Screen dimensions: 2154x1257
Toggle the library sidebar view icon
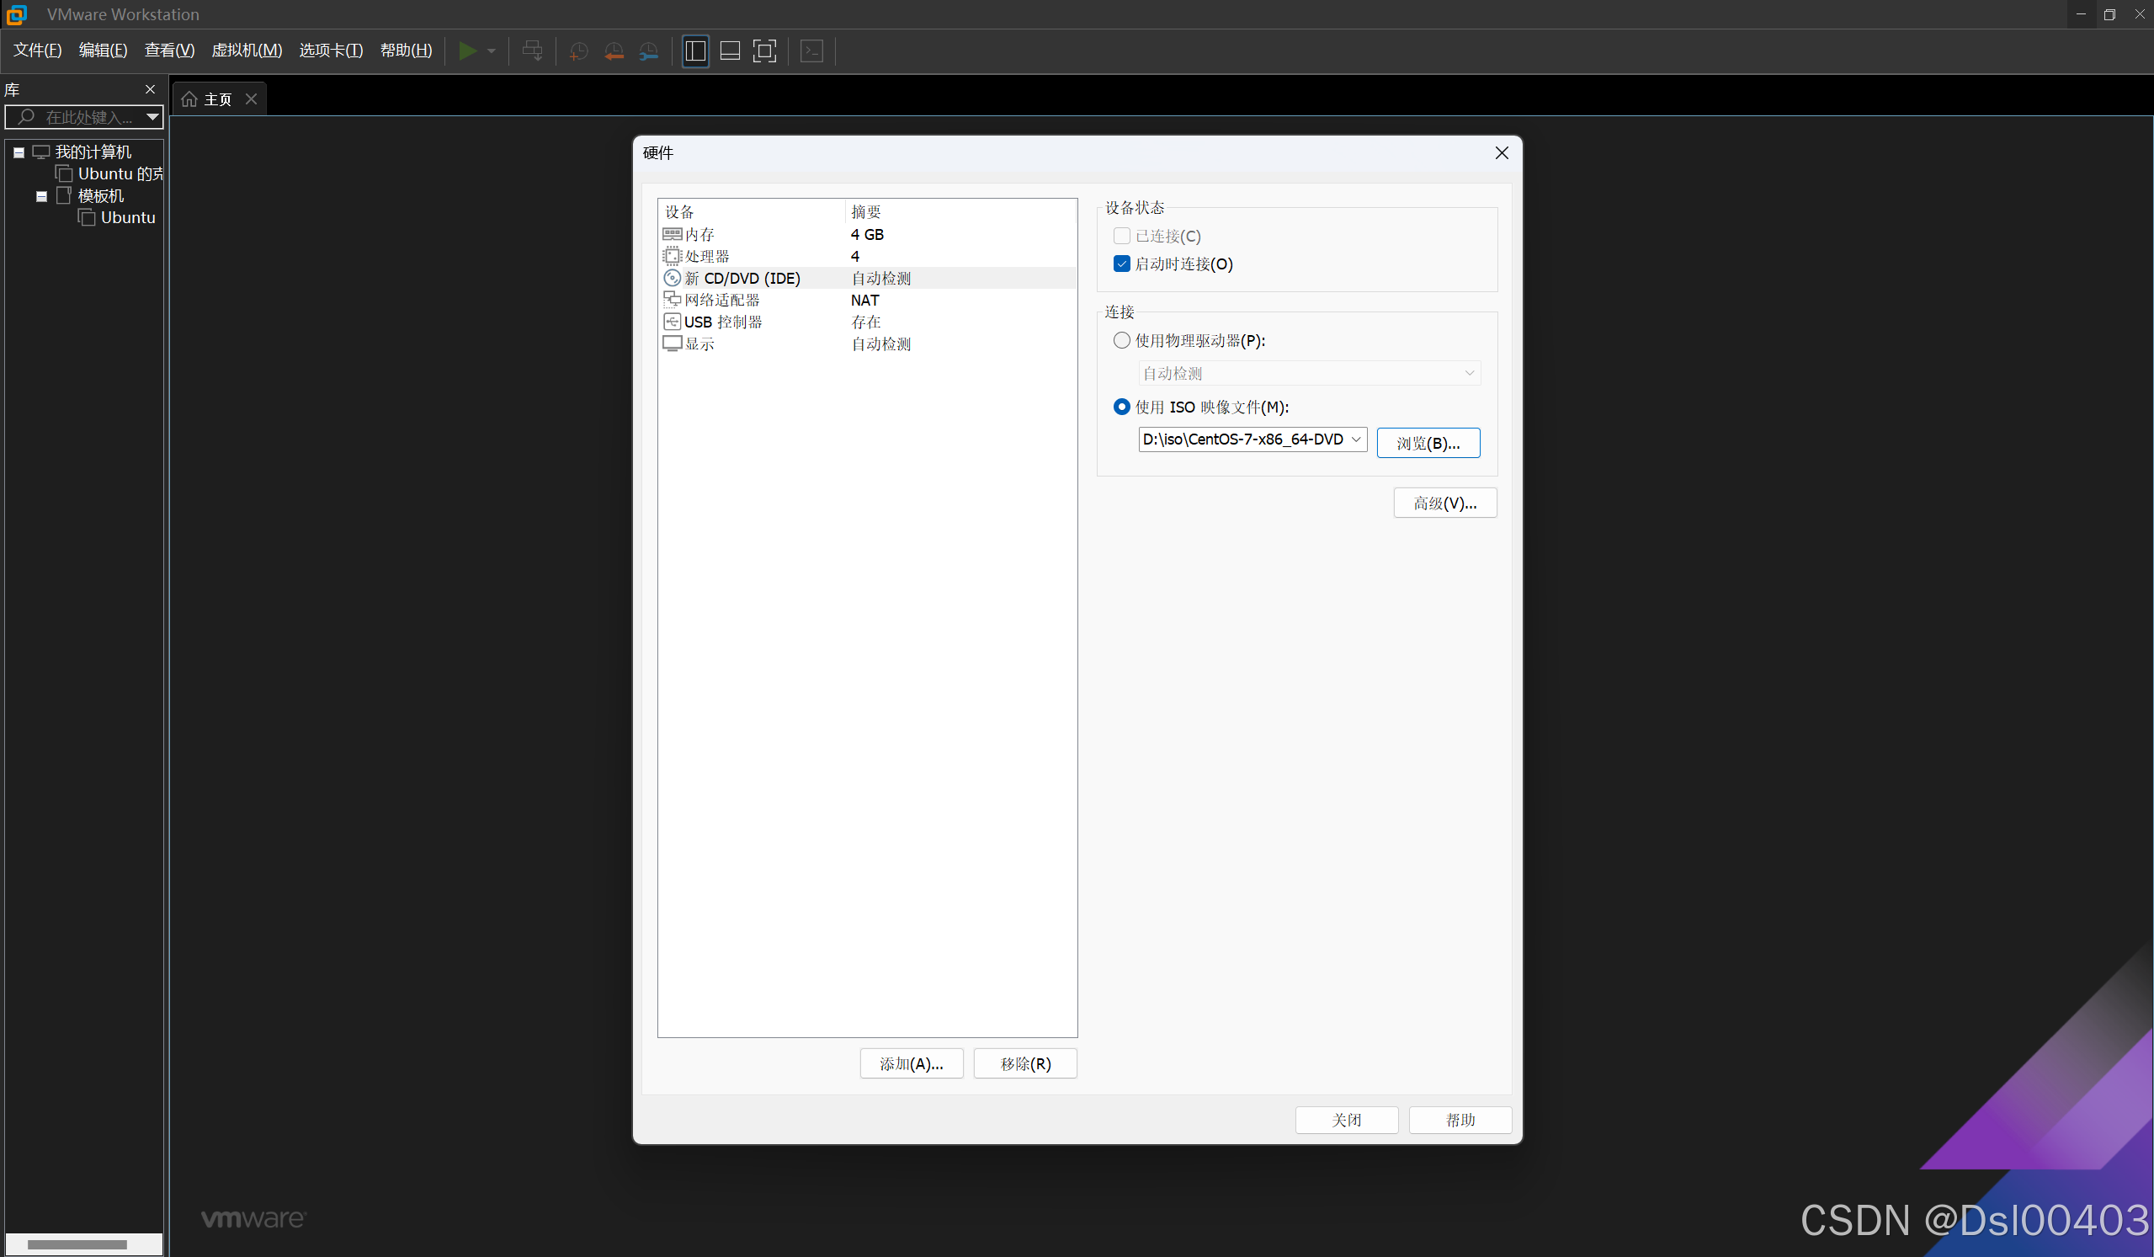click(x=696, y=51)
